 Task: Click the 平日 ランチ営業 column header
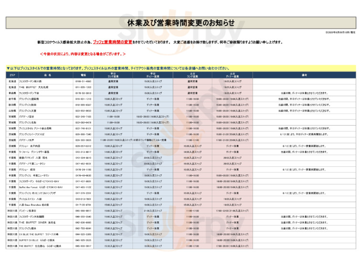click(113, 75)
